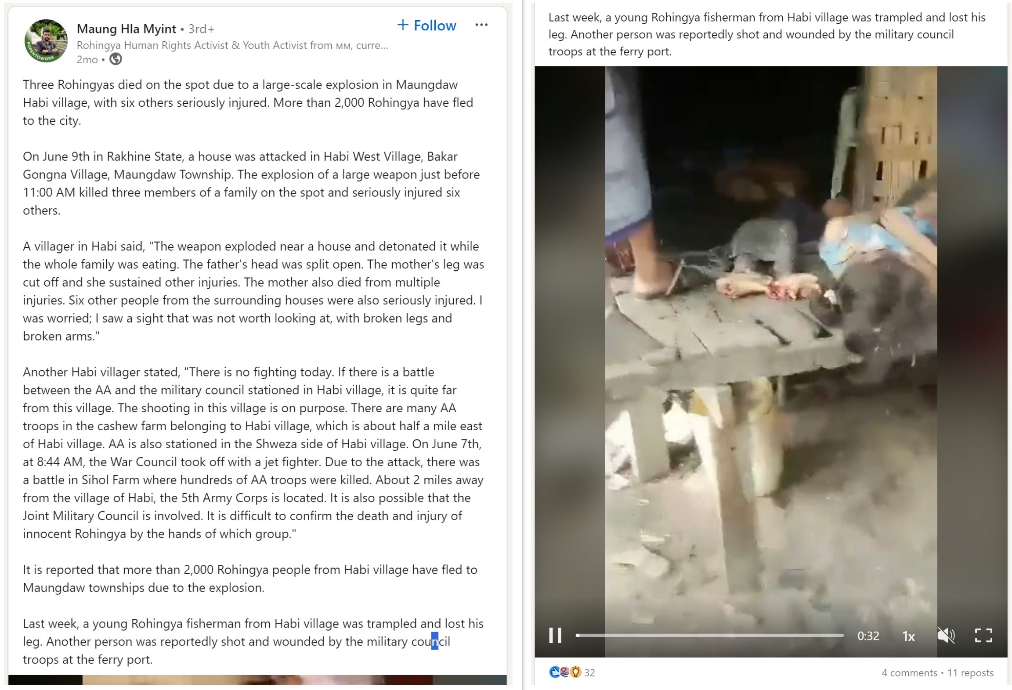Image resolution: width=1012 pixels, height=690 pixels.
Task: Click the 0:32 video time indicator
Action: tap(868, 636)
